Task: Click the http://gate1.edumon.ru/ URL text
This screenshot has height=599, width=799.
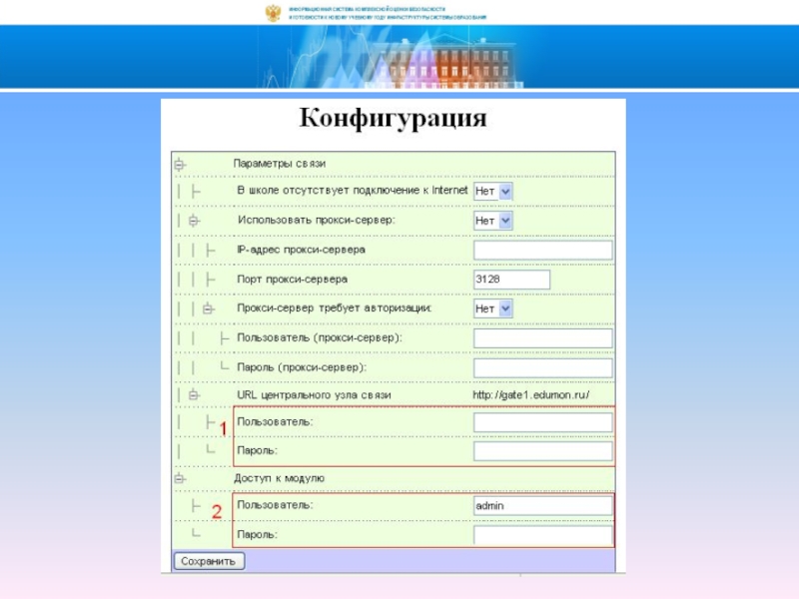Action: coord(531,394)
